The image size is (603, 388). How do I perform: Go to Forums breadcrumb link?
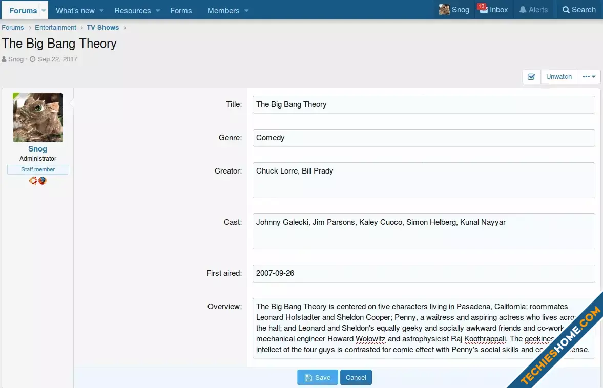tap(13, 27)
